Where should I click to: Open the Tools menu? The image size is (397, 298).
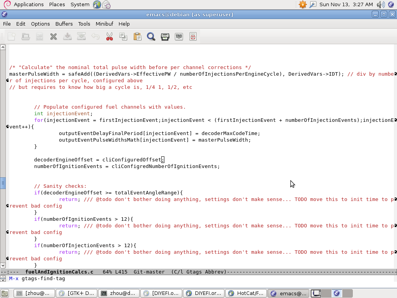(84, 24)
